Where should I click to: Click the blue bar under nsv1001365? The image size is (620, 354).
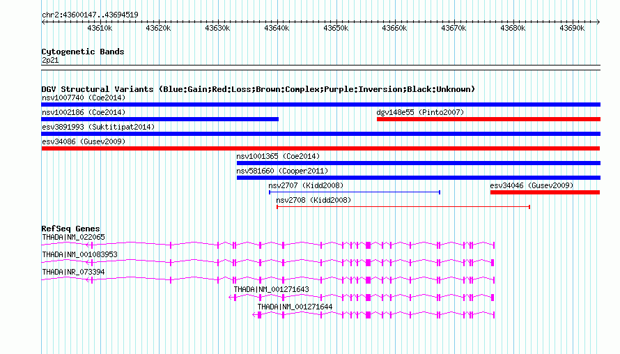419,163
